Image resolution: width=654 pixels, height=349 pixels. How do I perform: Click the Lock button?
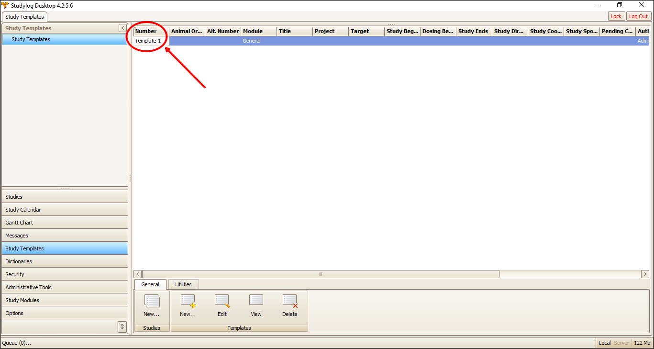(616, 16)
